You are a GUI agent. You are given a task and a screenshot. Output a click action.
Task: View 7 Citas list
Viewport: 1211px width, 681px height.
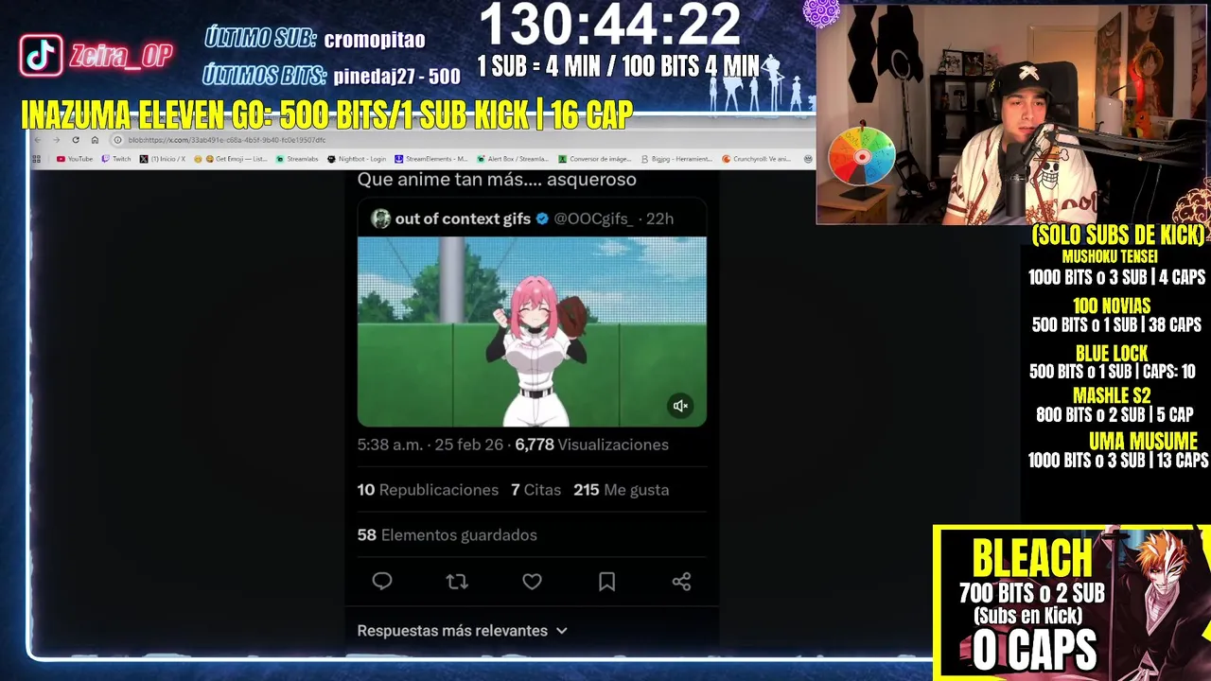click(x=535, y=490)
